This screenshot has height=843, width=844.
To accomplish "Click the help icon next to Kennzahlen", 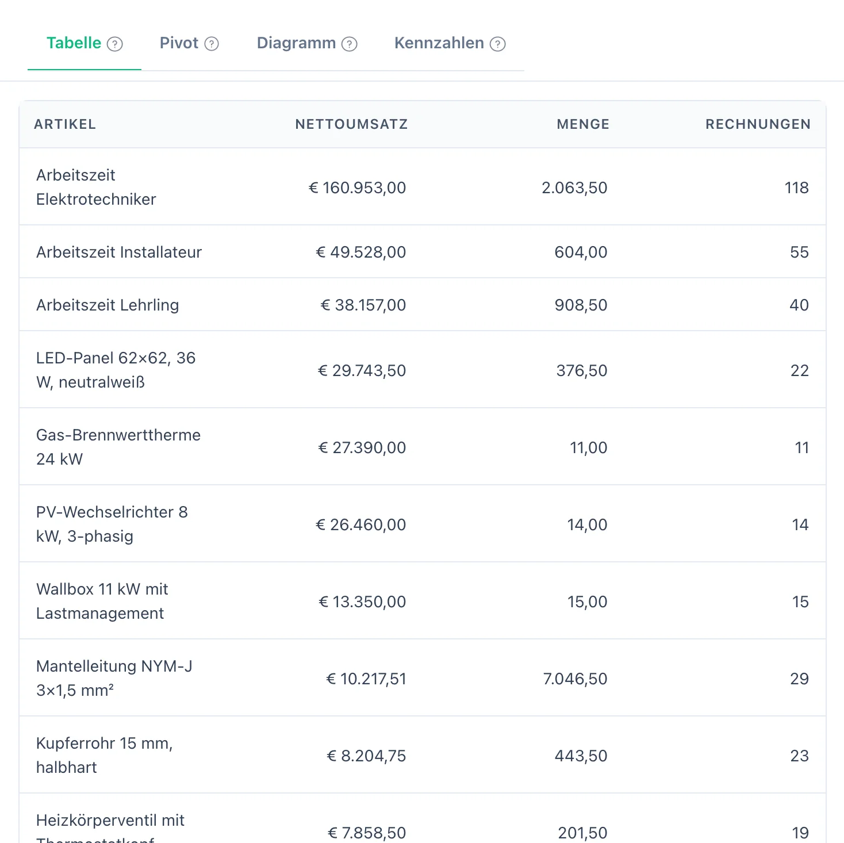I will 498,44.
